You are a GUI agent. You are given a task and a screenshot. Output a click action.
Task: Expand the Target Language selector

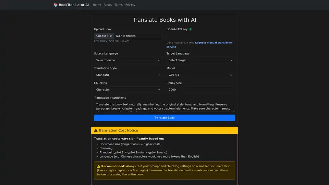pos(200,60)
